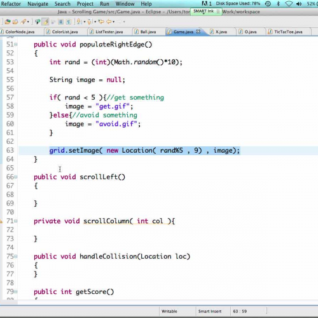Open the Navigate menu

[x=38, y=4]
